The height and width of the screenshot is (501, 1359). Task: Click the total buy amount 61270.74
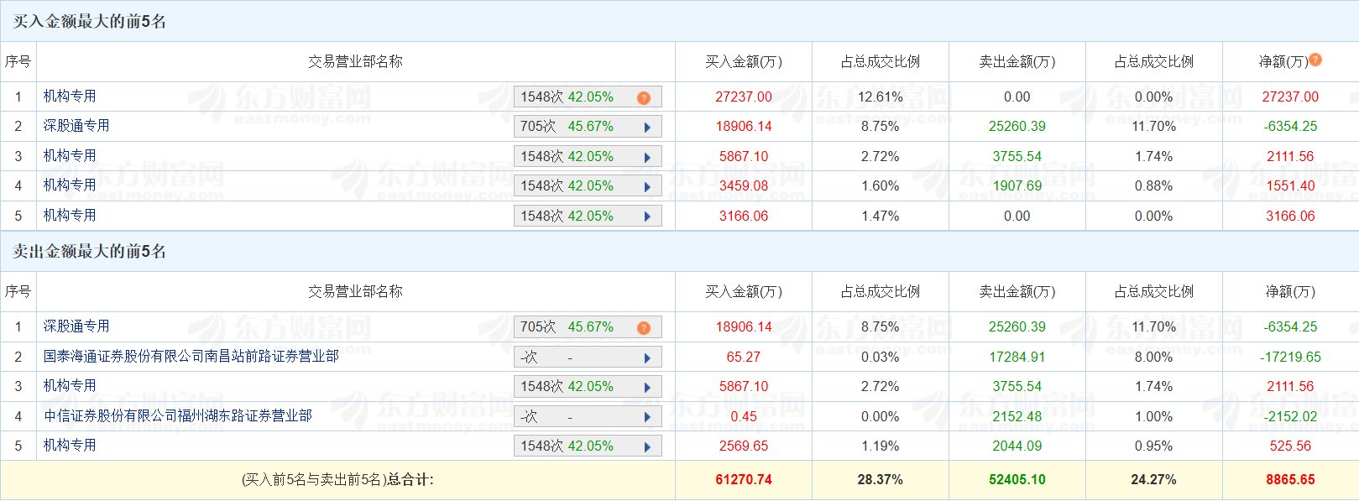[744, 480]
